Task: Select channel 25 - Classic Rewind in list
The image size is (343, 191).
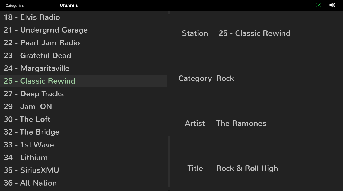Action: [84, 81]
